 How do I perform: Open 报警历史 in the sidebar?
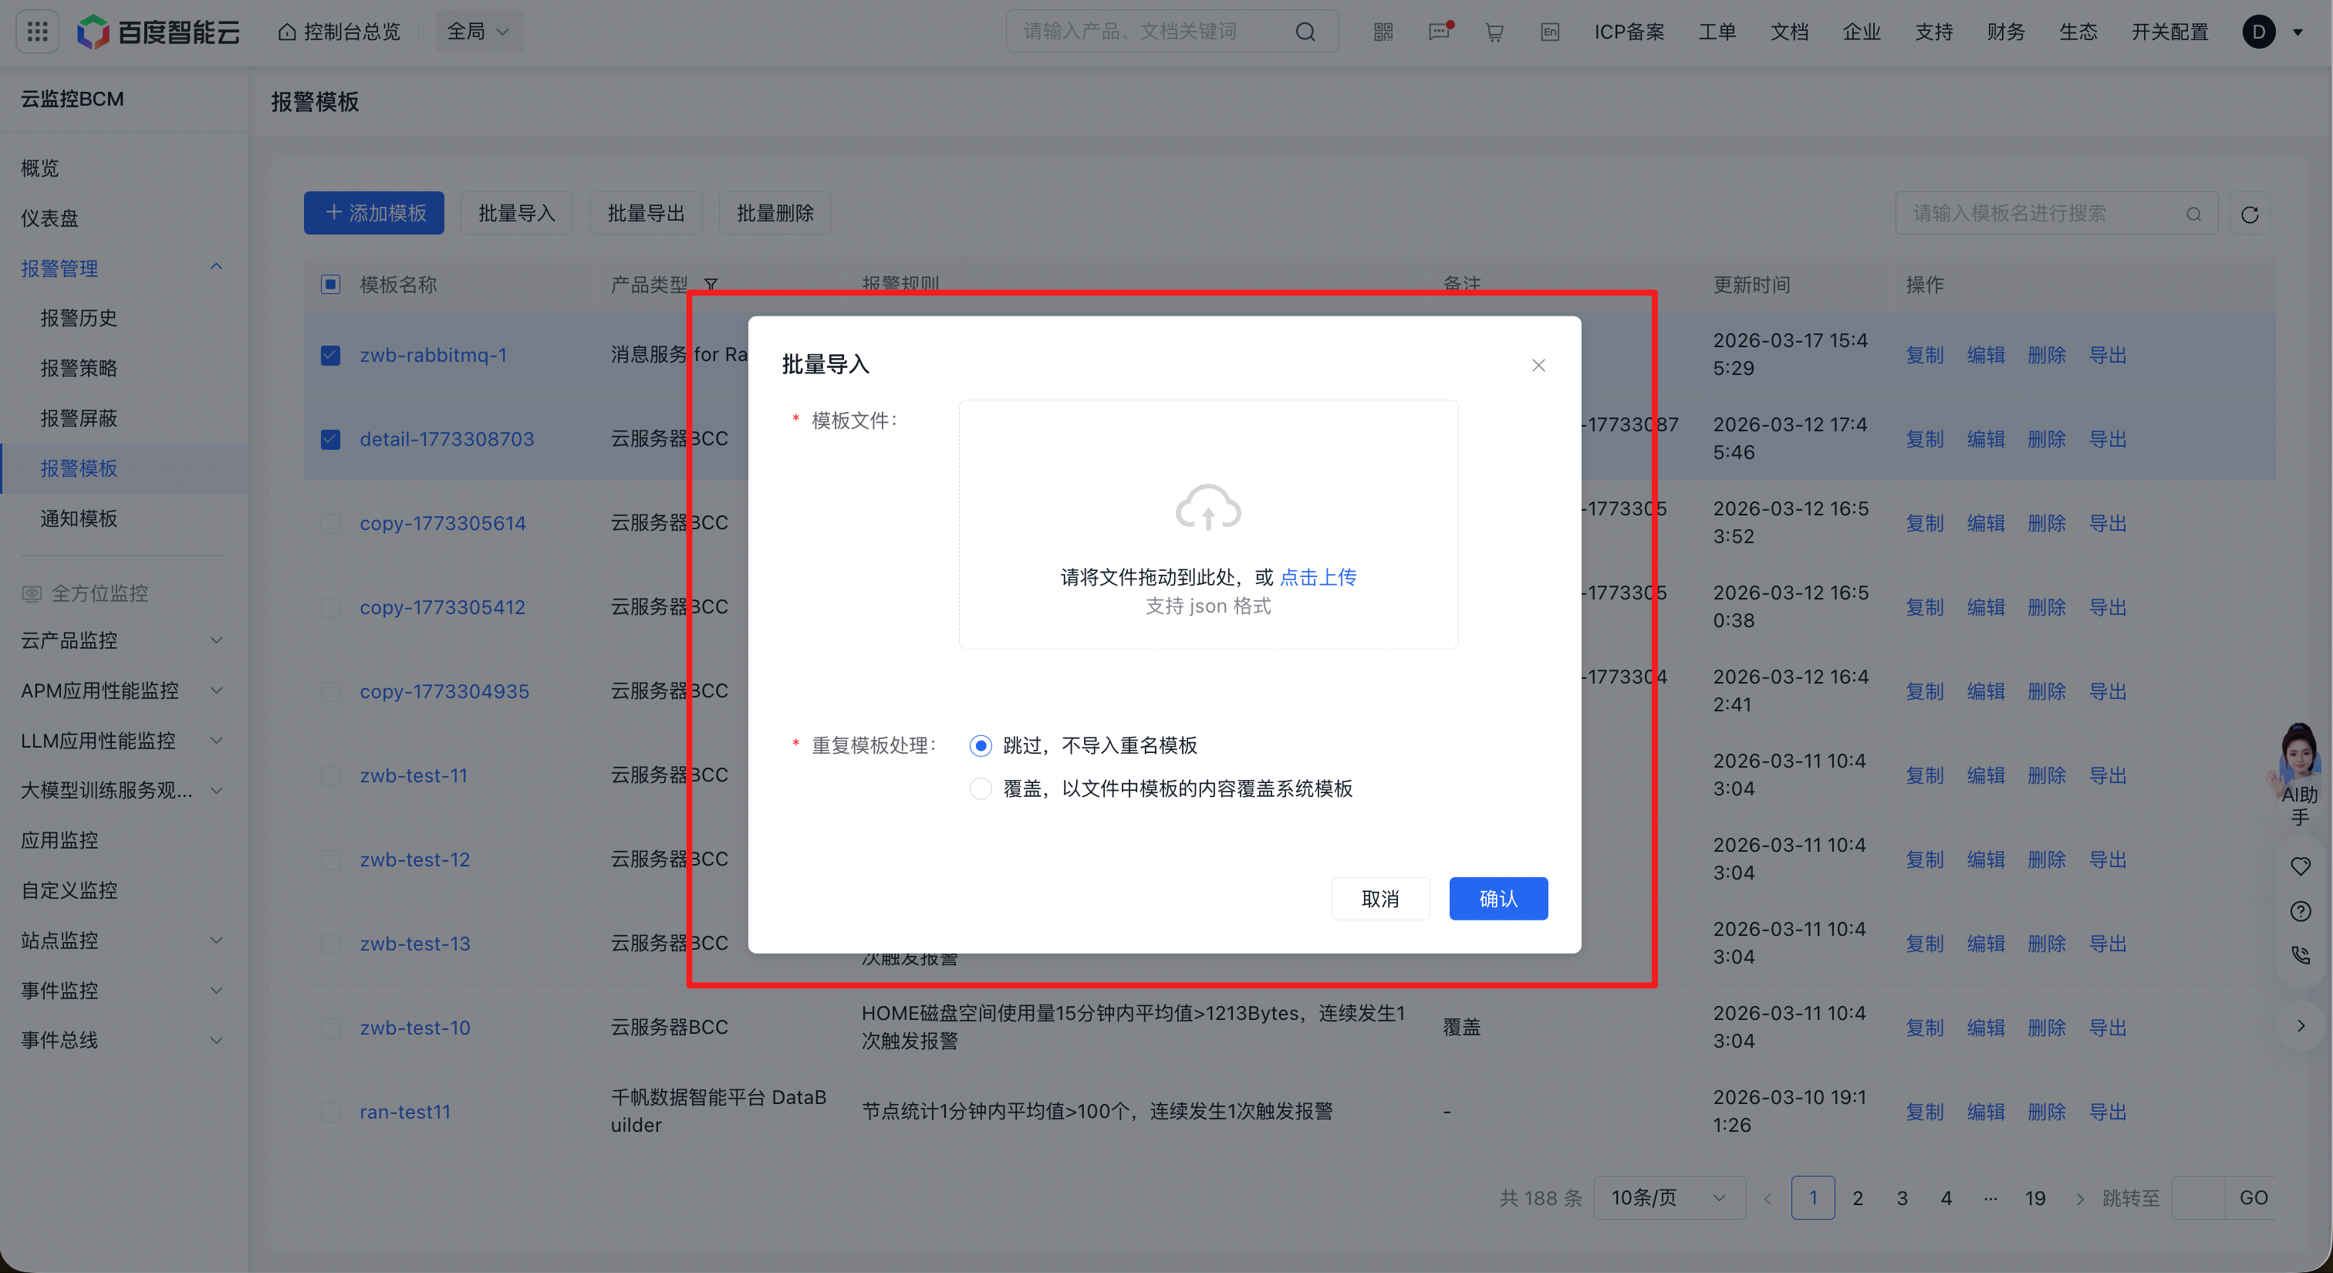79,318
